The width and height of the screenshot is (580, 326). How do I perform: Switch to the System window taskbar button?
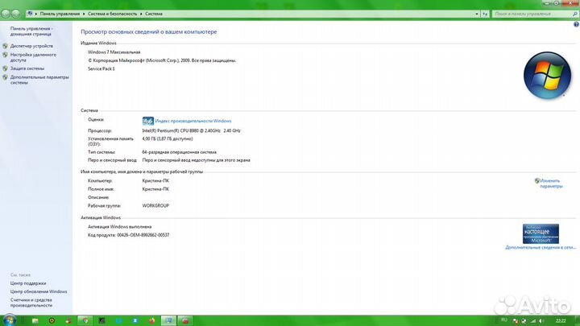[x=168, y=320]
